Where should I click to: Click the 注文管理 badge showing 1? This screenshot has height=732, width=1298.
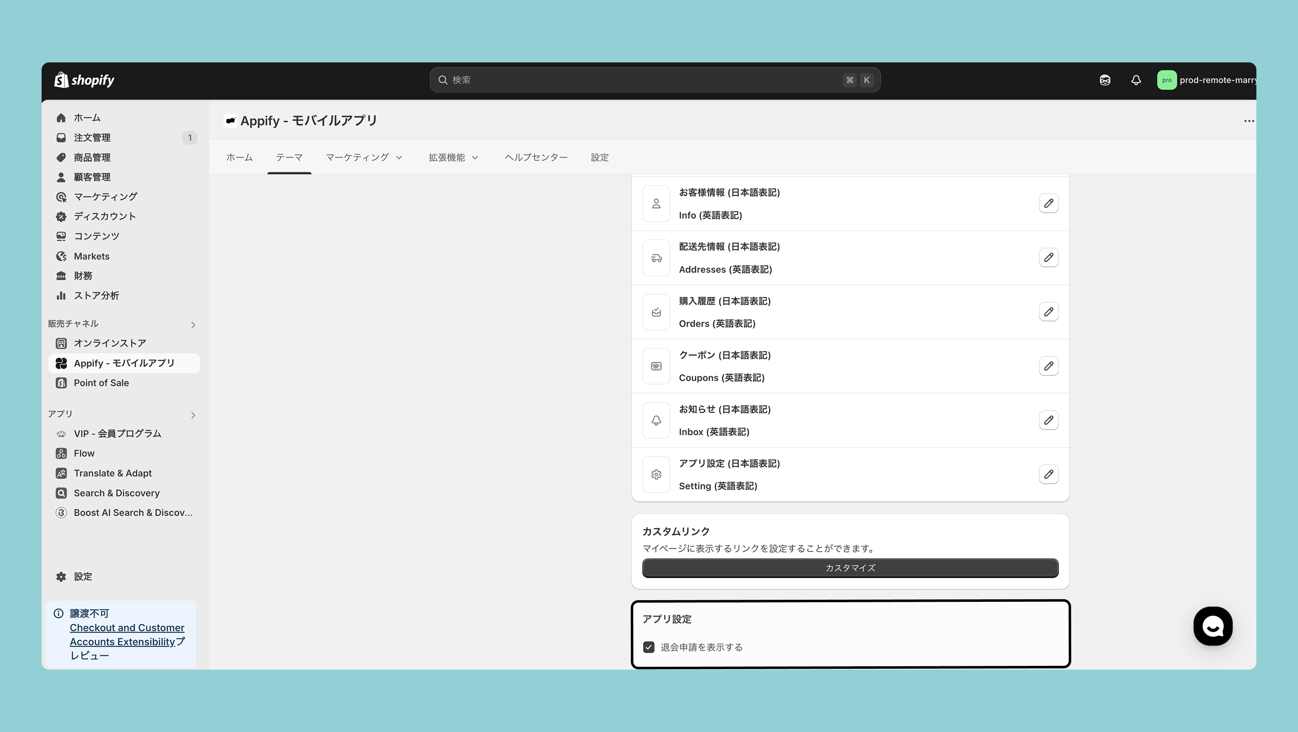click(x=189, y=138)
